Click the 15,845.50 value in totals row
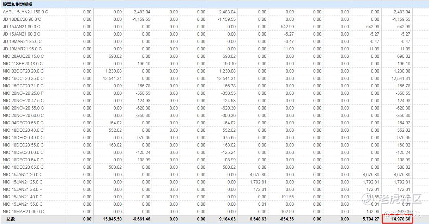 click(x=113, y=219)
